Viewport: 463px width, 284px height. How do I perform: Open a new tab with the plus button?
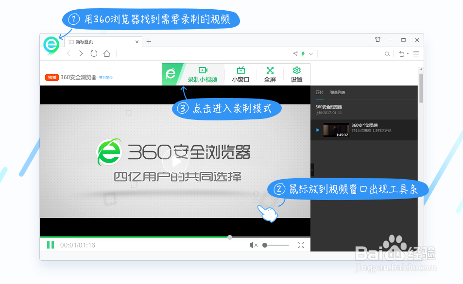(x=149, y=42)
